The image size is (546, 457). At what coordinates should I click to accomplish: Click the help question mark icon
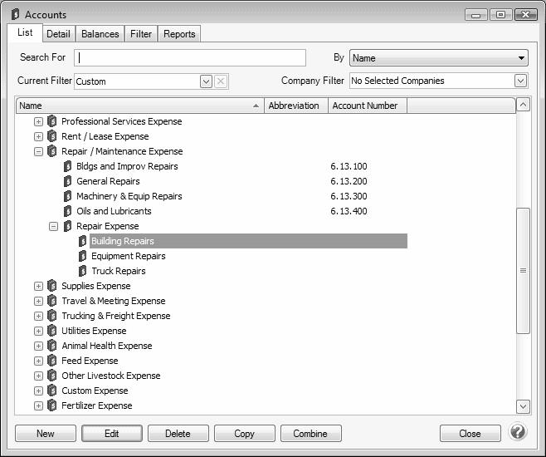(x=518, y=432)
